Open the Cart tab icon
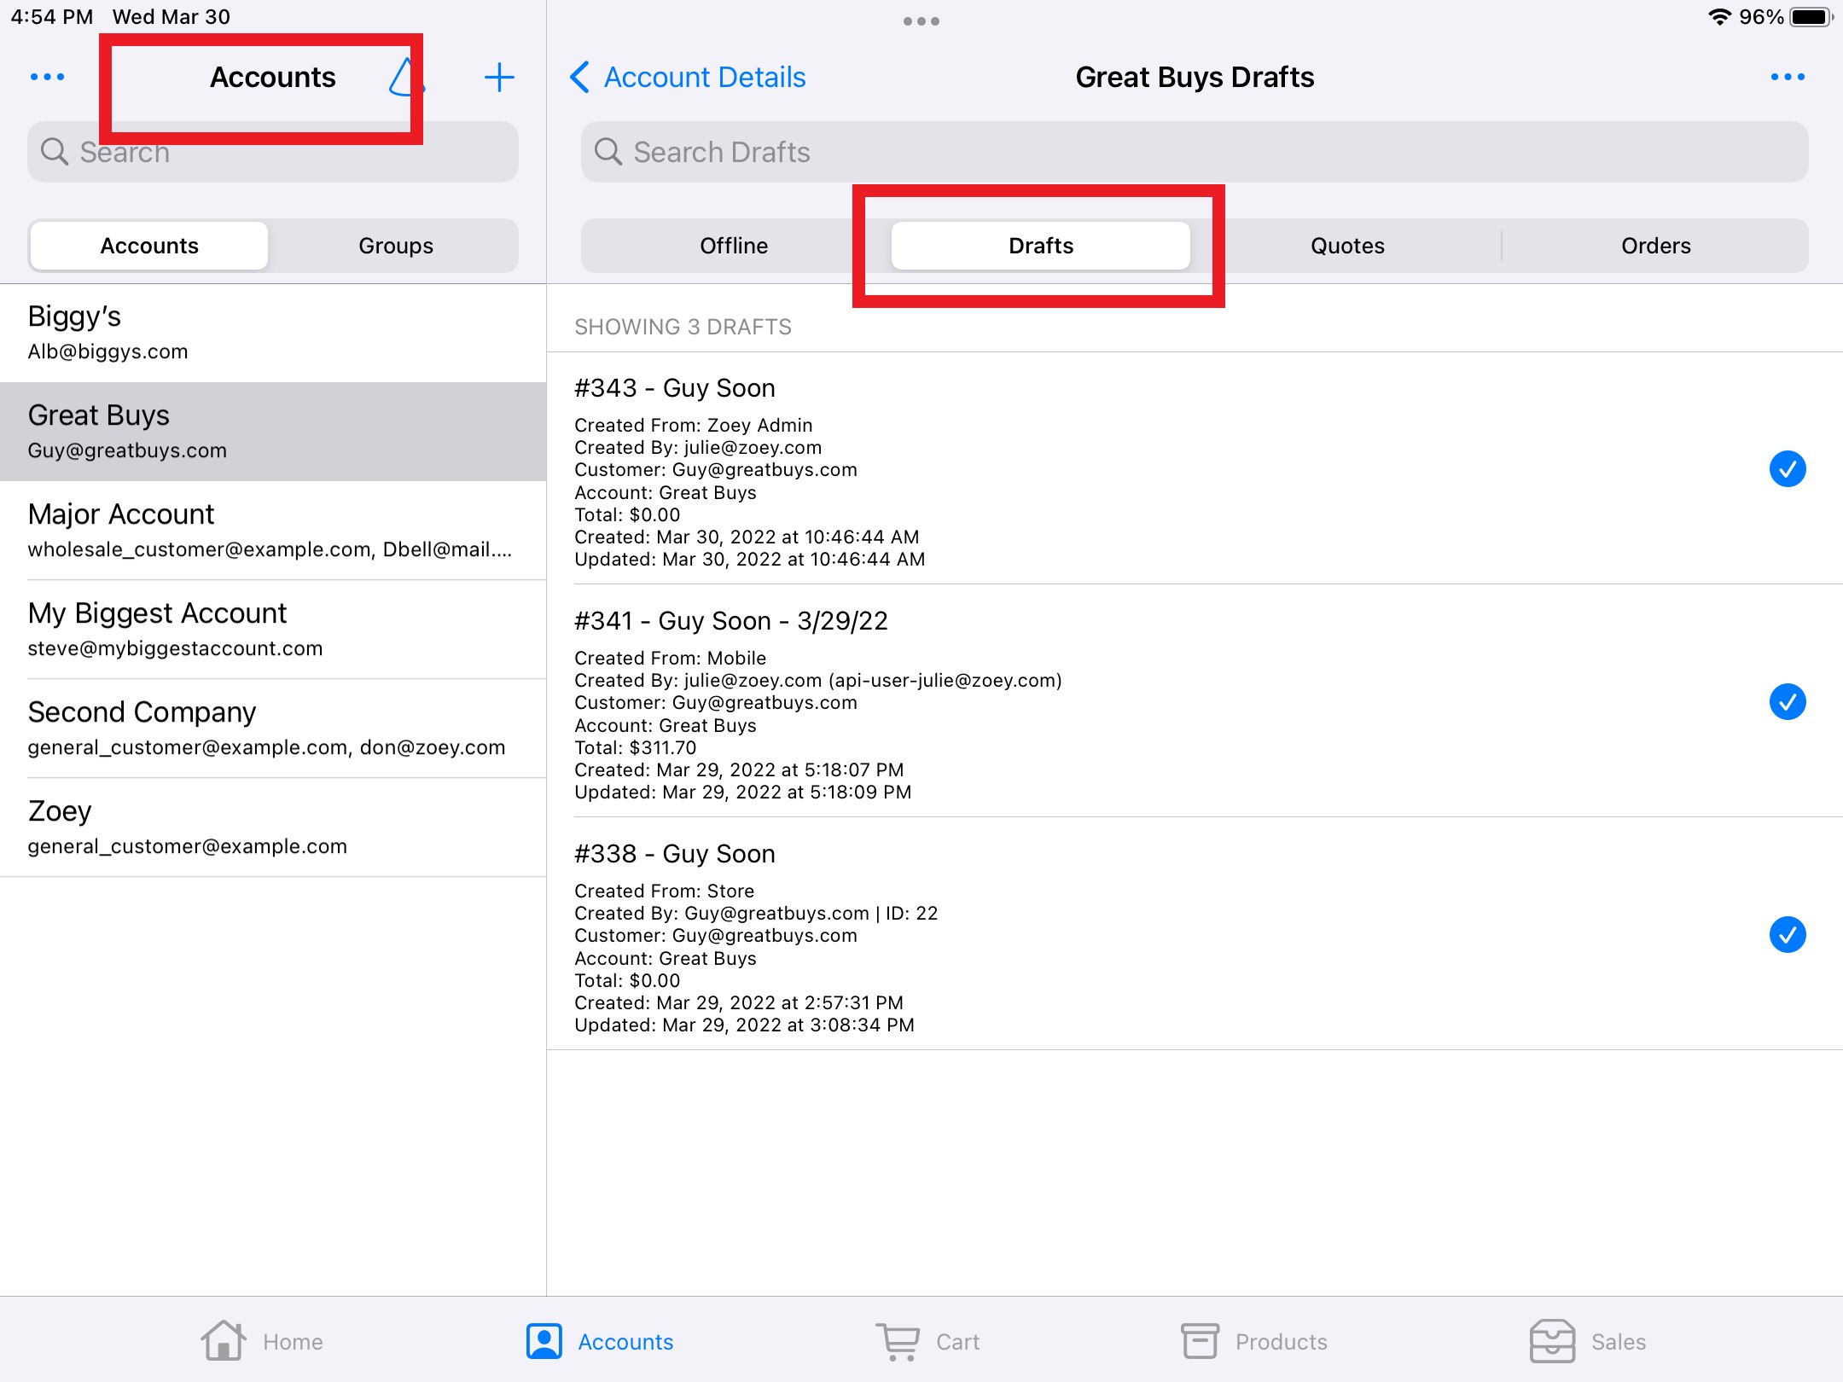 [x=898, y=1341]
